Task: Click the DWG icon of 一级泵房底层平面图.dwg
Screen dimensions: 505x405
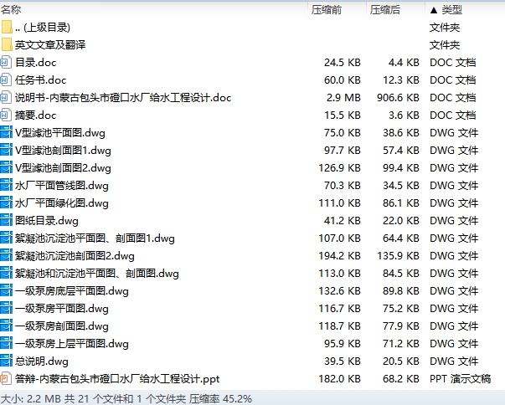Action: (x=6, y=291)
